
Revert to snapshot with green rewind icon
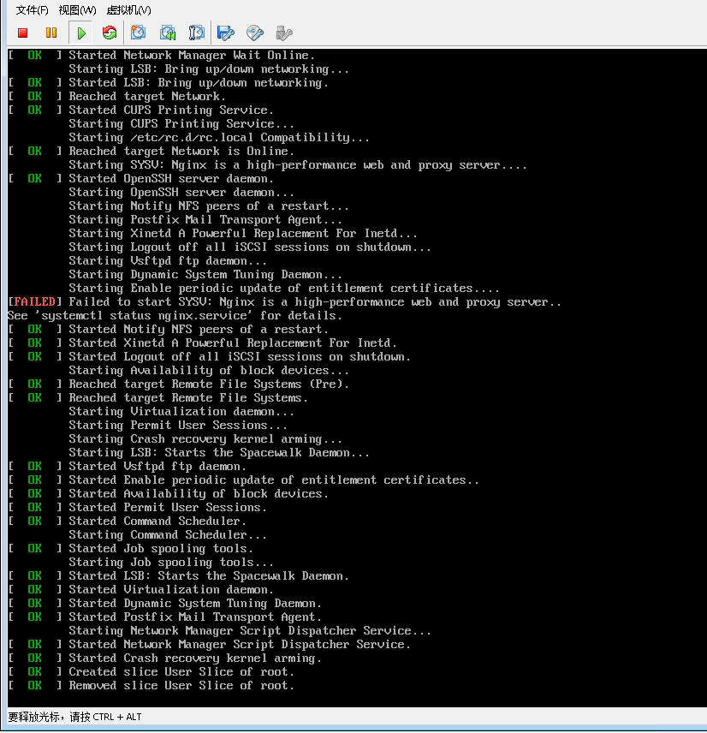[x=167, y=33]
